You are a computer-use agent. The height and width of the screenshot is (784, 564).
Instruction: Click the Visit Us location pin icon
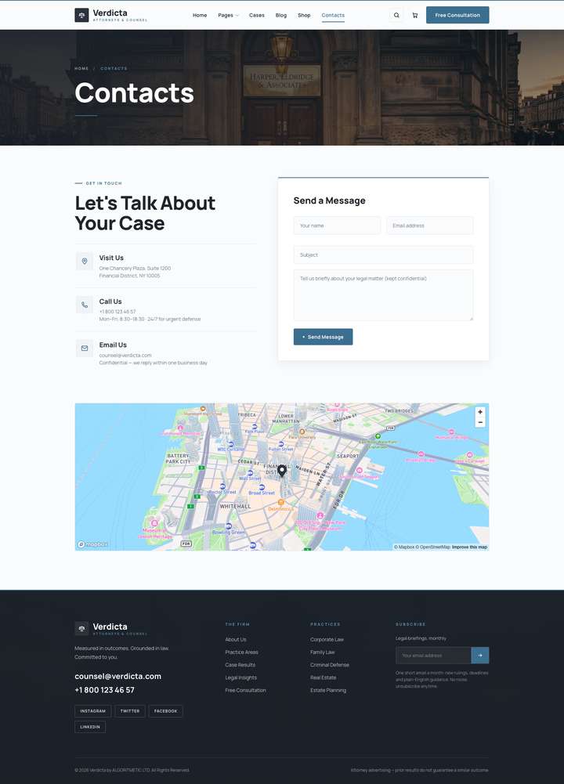(x=85, y=262)
